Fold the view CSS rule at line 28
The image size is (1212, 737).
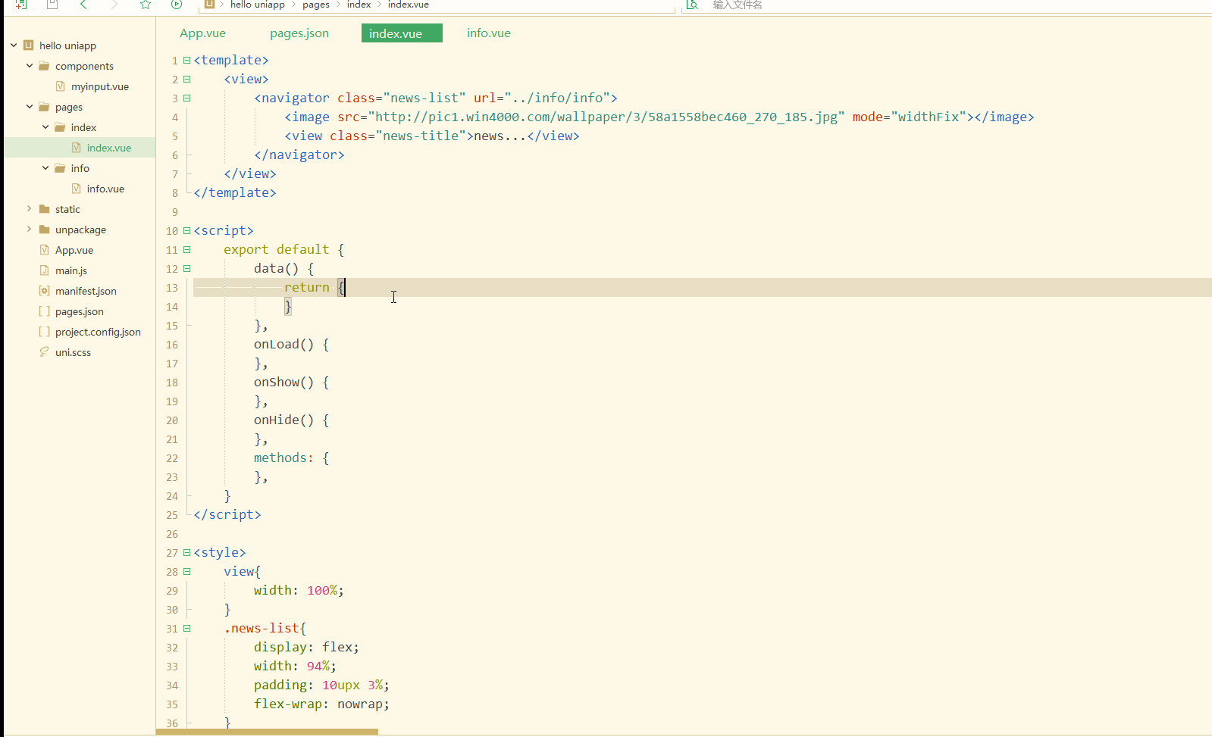[187, 572]
